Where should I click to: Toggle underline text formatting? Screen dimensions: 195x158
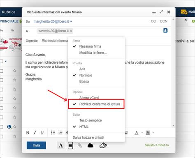tap(42, 133)
